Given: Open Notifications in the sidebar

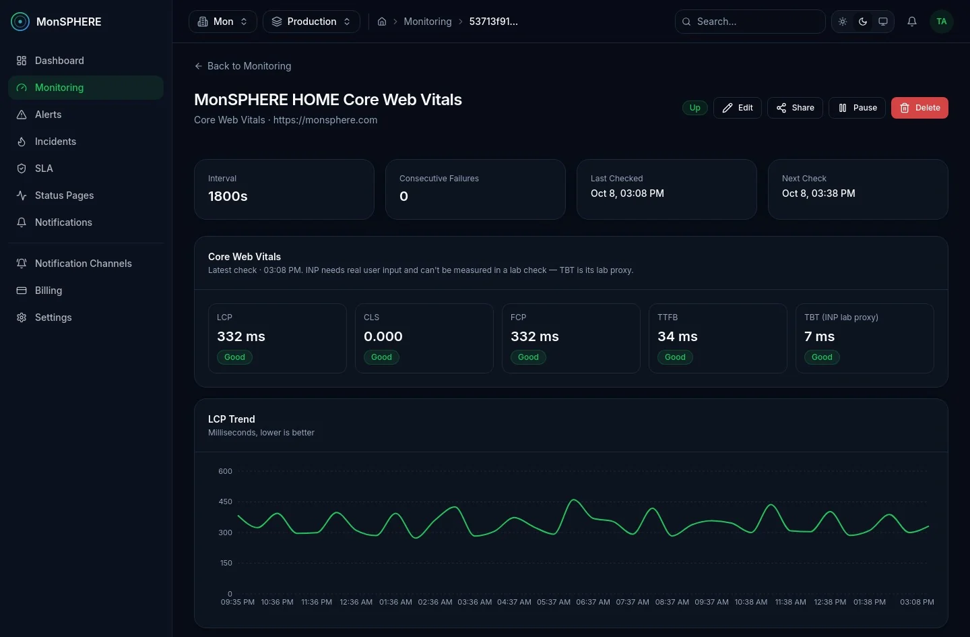Looking at the screenshot, I should (x=86, y=222).
